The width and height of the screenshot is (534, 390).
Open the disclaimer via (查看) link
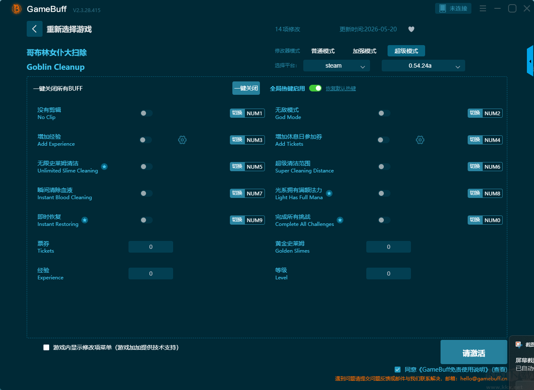pos(499,370)
